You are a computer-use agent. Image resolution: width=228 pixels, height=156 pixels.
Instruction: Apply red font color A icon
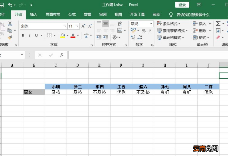73,35
